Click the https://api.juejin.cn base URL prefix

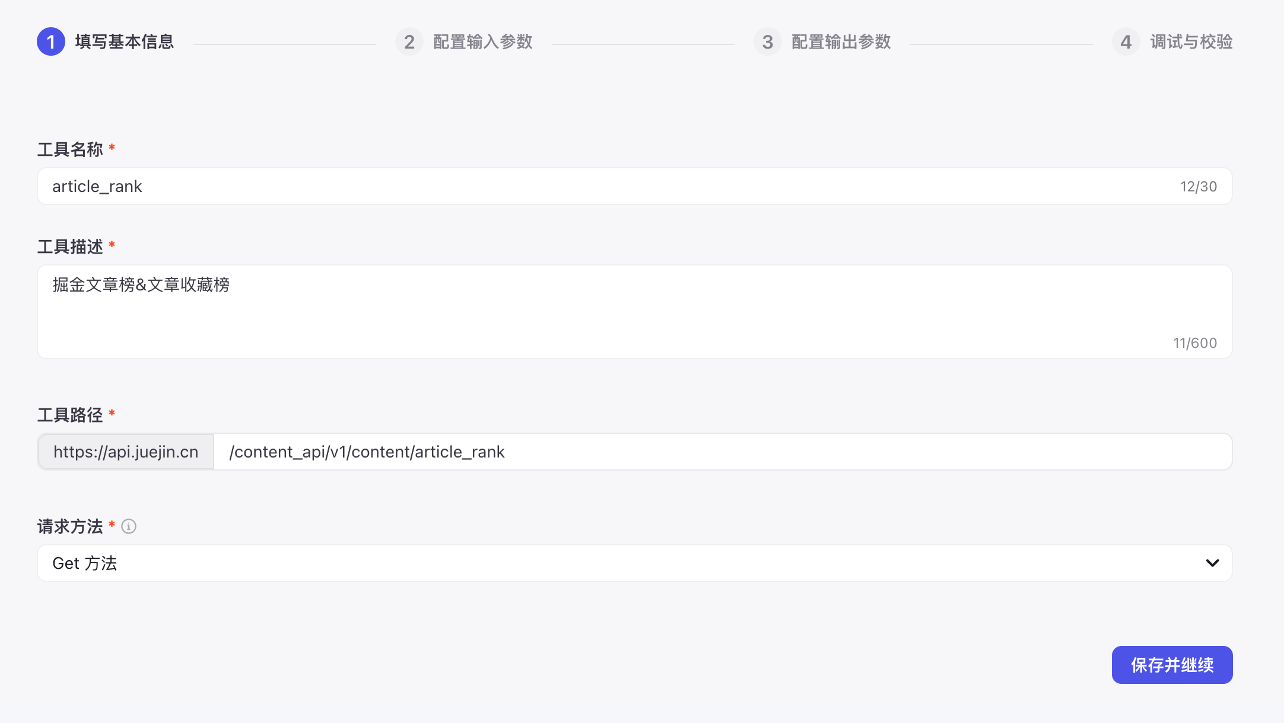(x=126, y=452)
